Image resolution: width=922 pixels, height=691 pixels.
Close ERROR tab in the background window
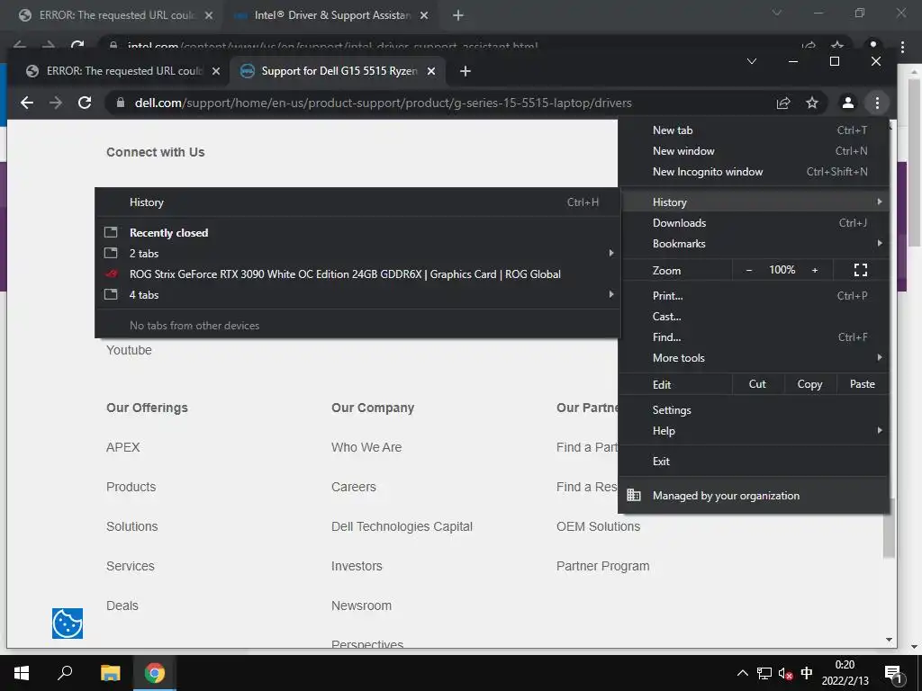(x=209, y=16)
